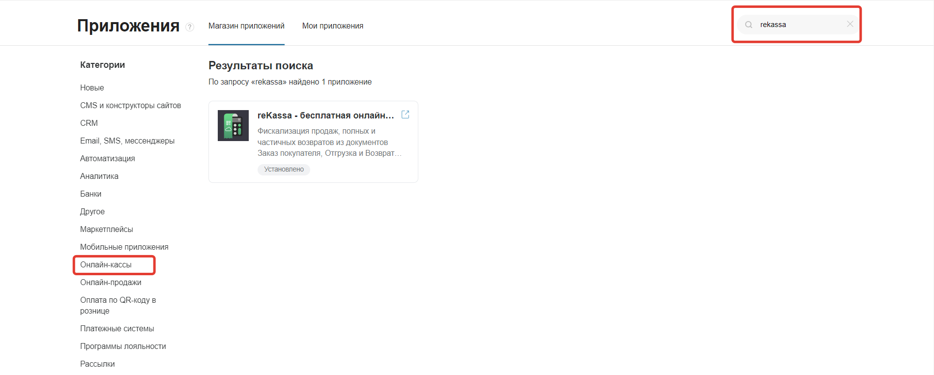This screenshot has width=934, height=375.
Task: Clear the rekassa search query
Action: pos(850,24)
